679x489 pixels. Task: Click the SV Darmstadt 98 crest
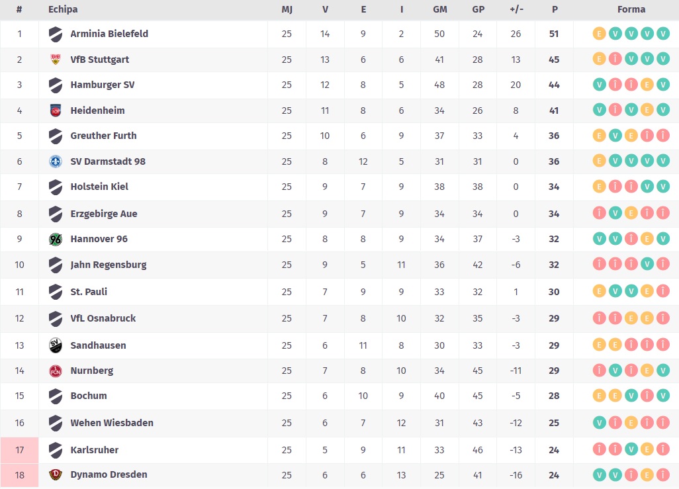point(56,161)
